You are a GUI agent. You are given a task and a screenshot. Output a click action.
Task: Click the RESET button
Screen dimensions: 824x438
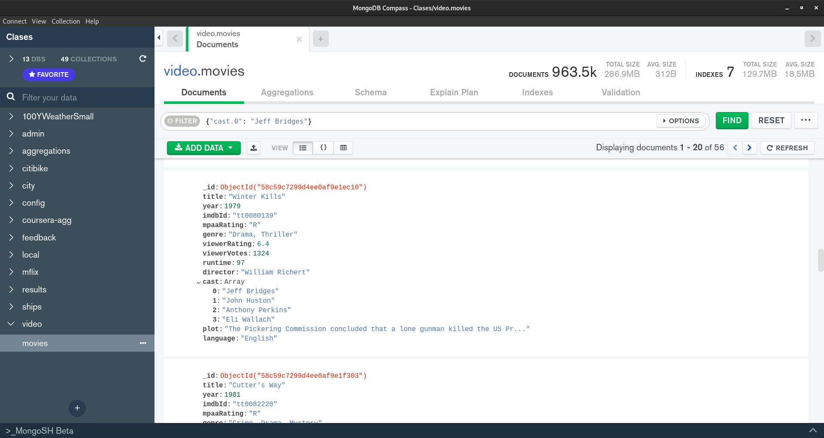tap(771, 121)
